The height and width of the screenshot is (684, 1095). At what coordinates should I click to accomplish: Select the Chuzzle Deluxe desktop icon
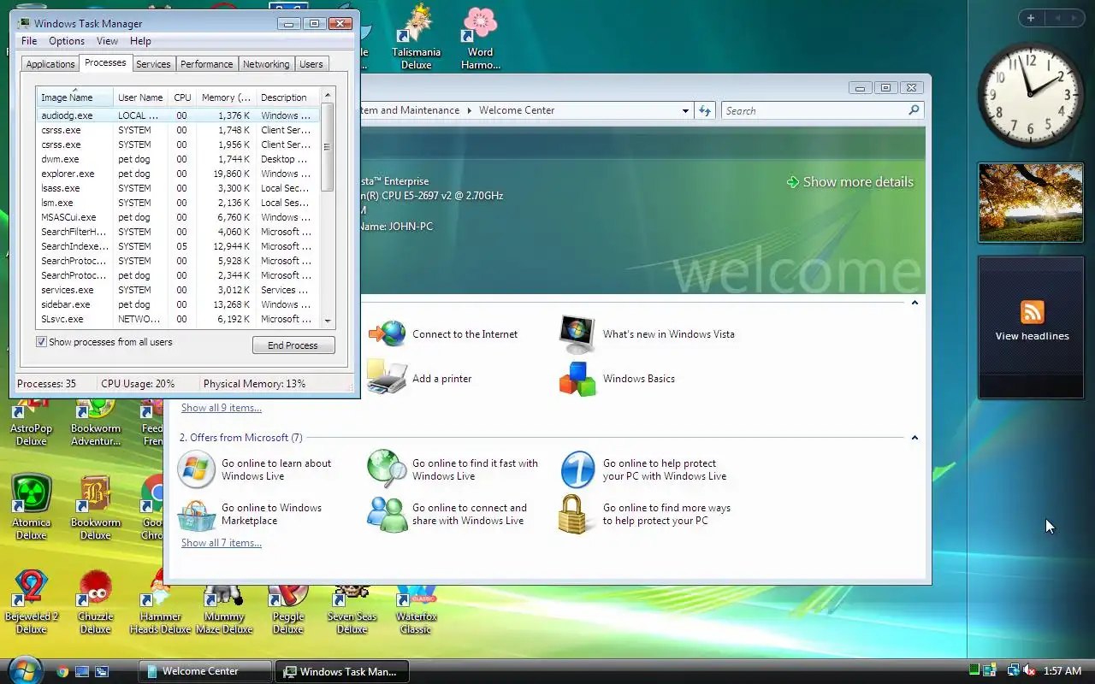click(x=95, y=603)
